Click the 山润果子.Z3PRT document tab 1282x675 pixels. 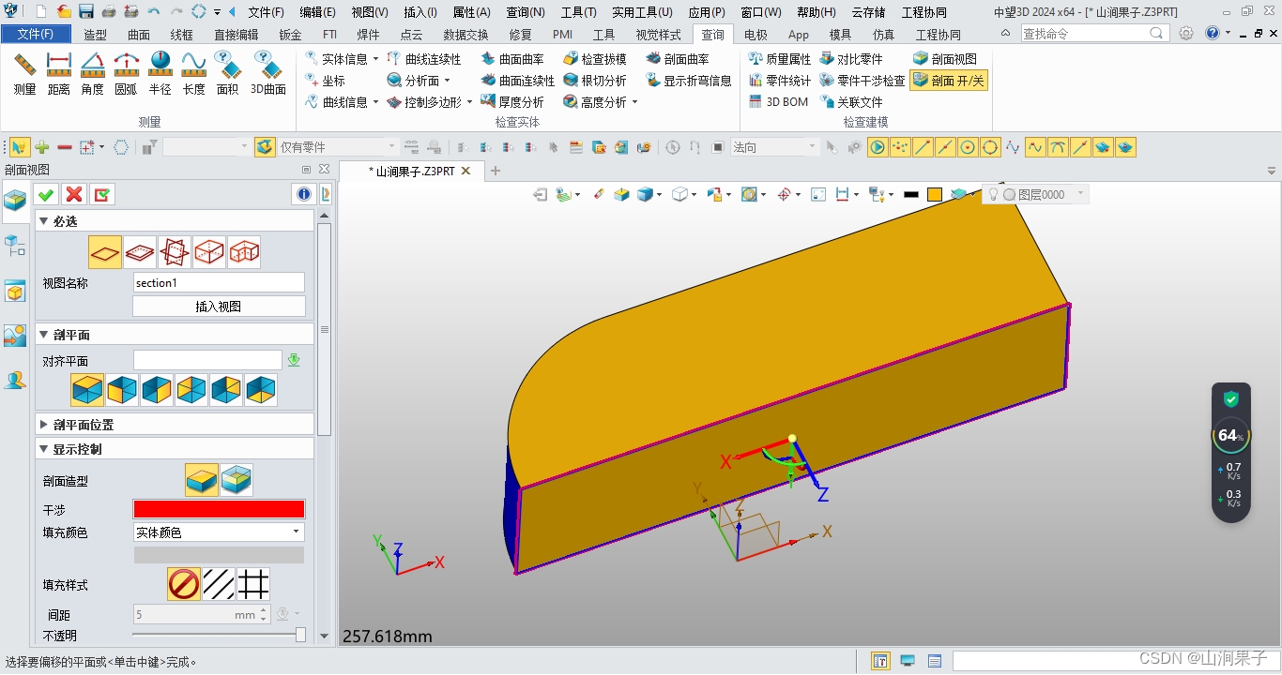coord(411,172)
